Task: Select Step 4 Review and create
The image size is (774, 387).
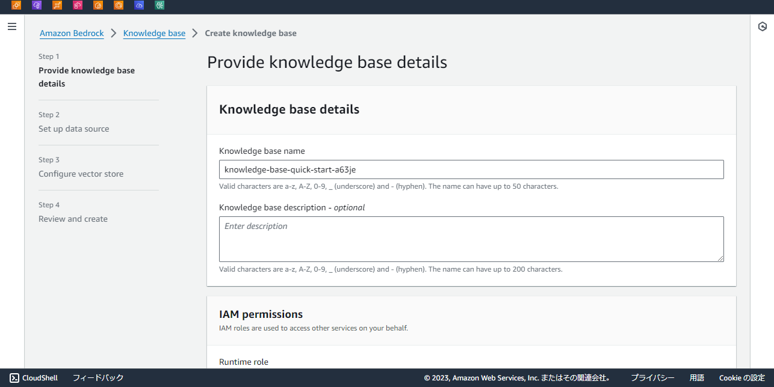Action: (73, 218)
